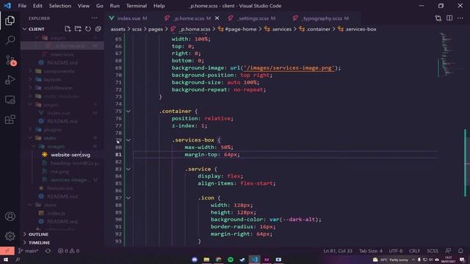Open the Manage gear settings

[x=10, y=236]
